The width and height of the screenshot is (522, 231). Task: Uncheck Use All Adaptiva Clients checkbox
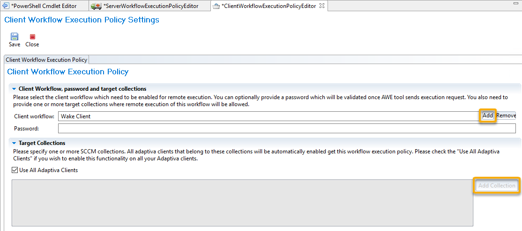[x=15, y=170]
